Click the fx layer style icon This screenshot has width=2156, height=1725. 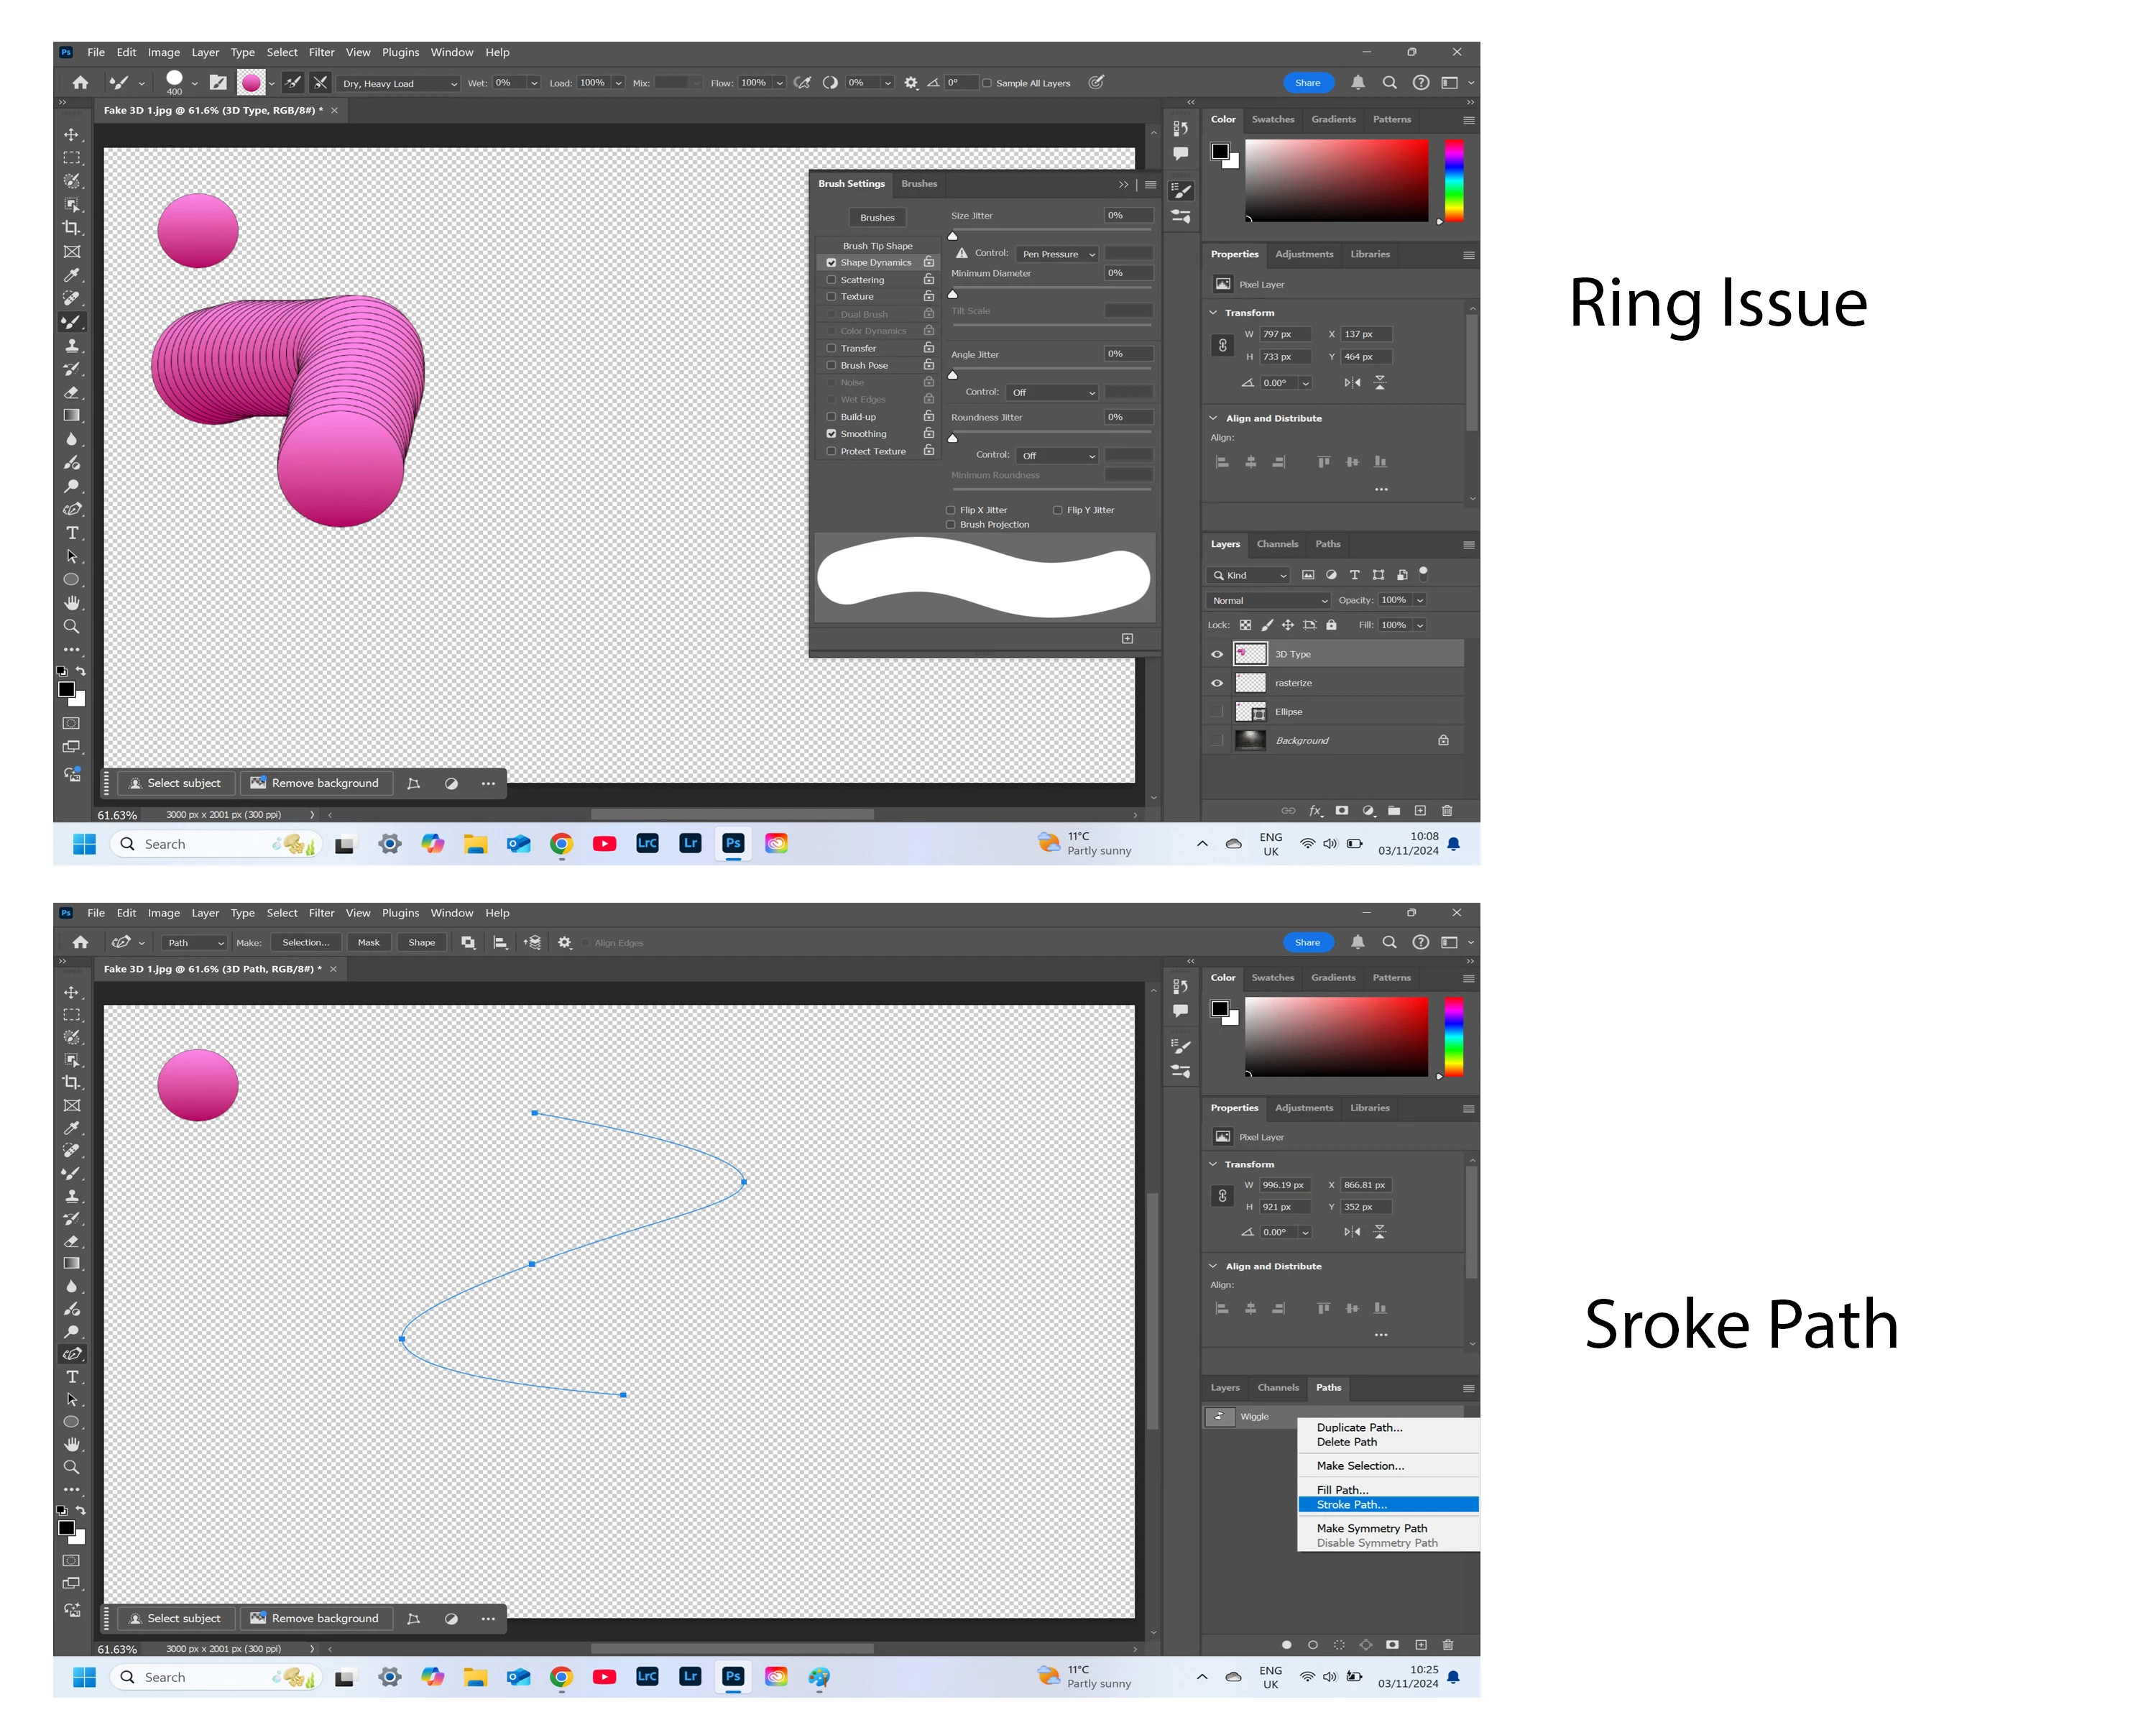[x=1316, y=811]
